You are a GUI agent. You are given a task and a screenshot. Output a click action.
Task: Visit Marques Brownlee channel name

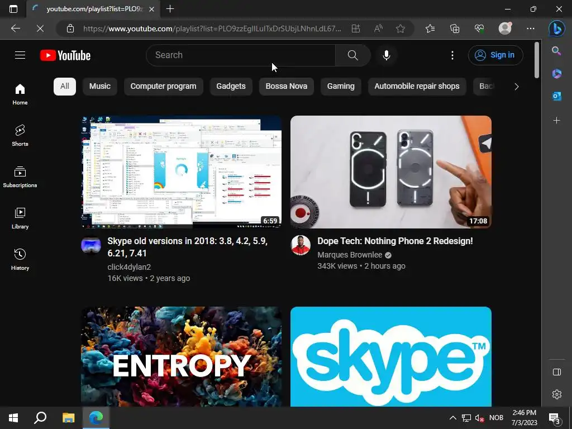[350, 255]
